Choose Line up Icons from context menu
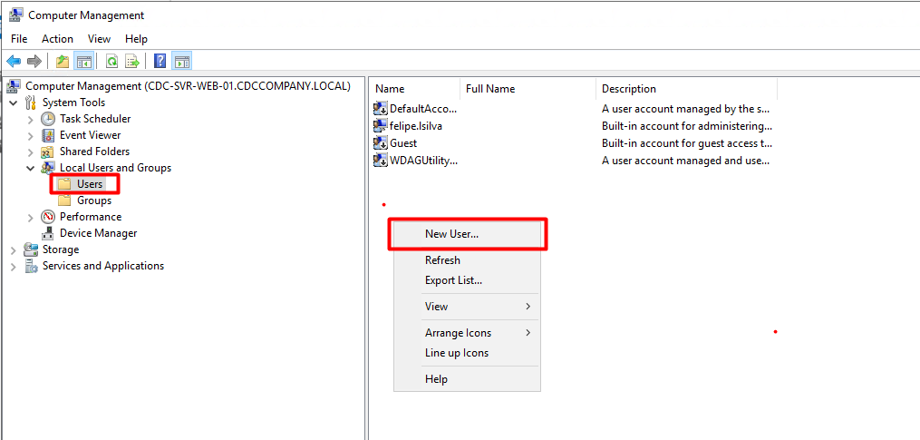 [x=467, y=353]
